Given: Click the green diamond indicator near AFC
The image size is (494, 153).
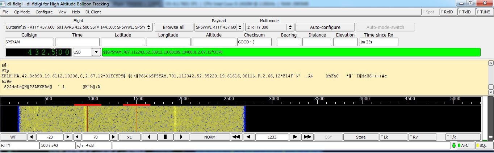Looking at the screenshot, I should pyautogui.click(x=453, y=145).
